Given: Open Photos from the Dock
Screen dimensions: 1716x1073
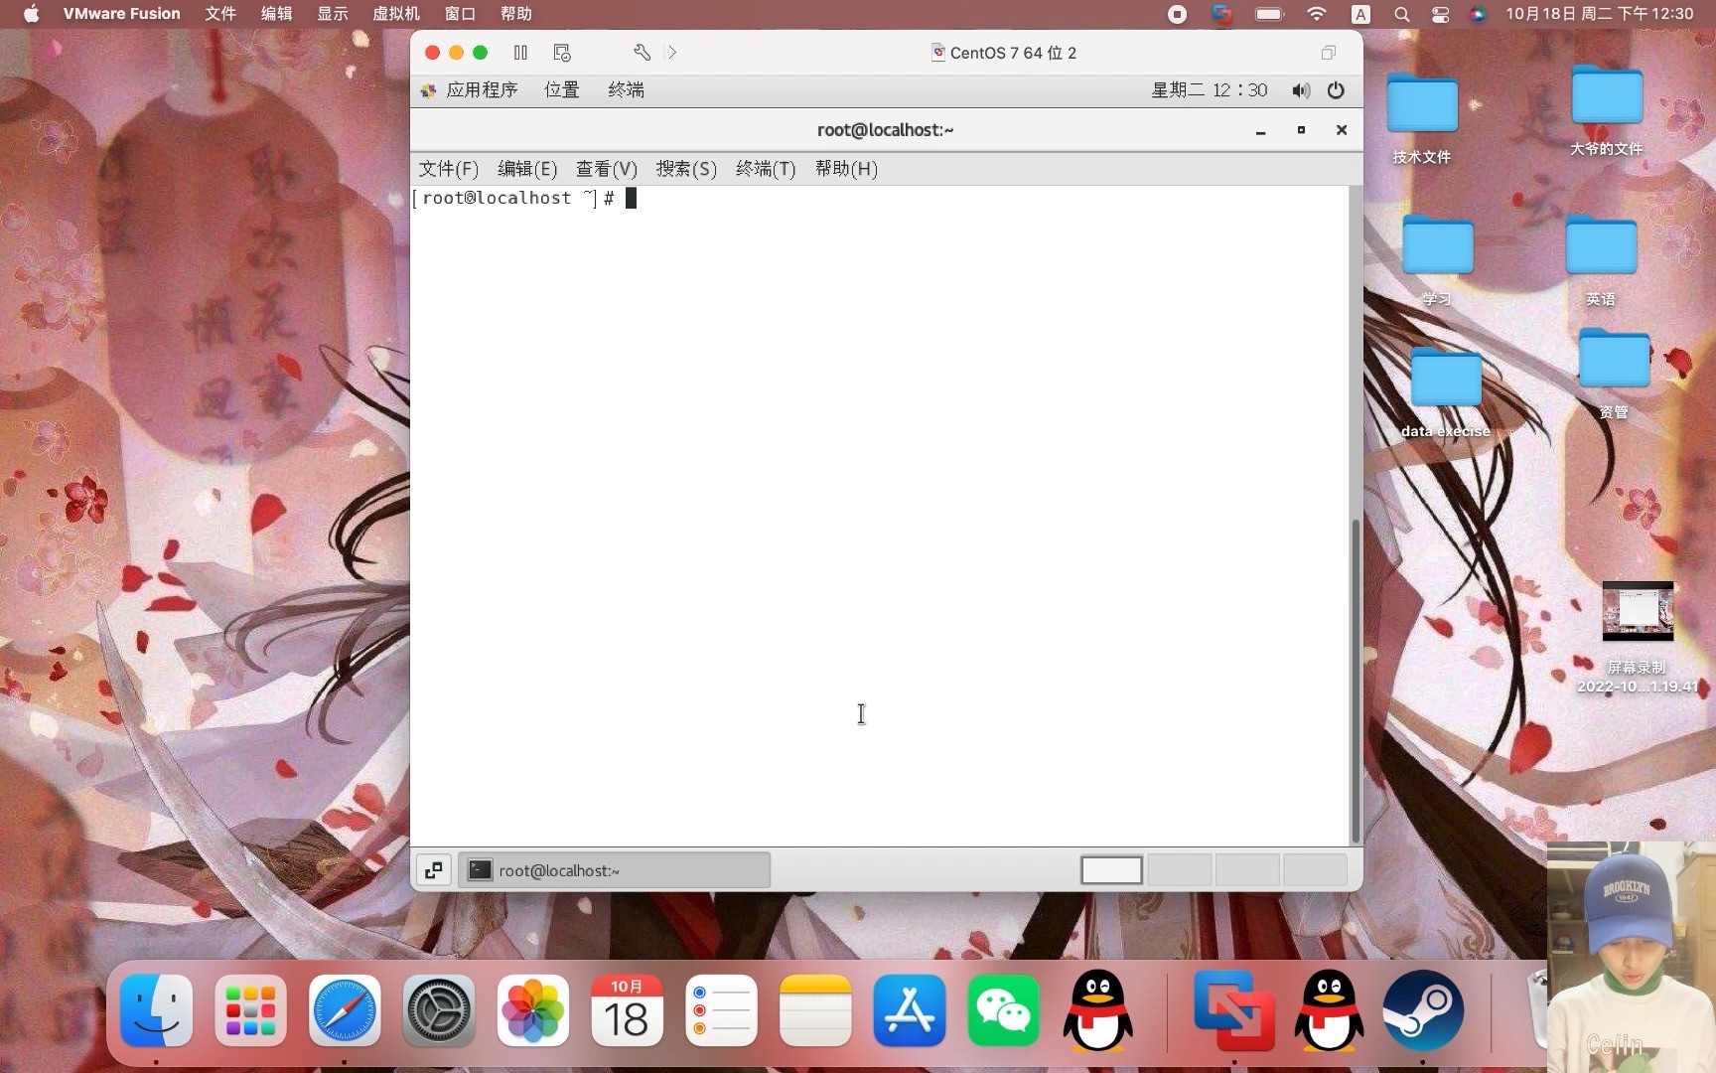Looking at the screenshot, I should pyautogui.click(x=533, y=1011).
